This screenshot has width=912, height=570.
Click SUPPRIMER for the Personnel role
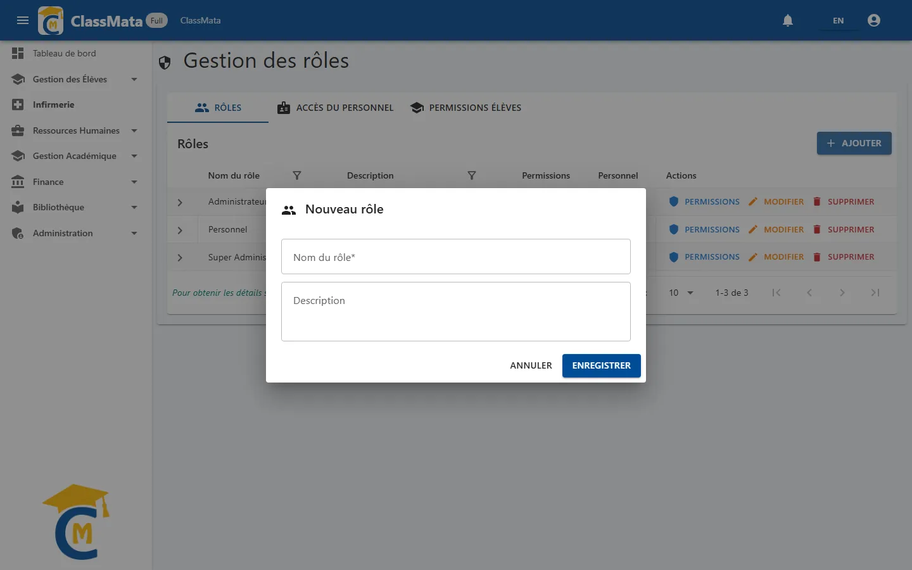tap(844, 229)
